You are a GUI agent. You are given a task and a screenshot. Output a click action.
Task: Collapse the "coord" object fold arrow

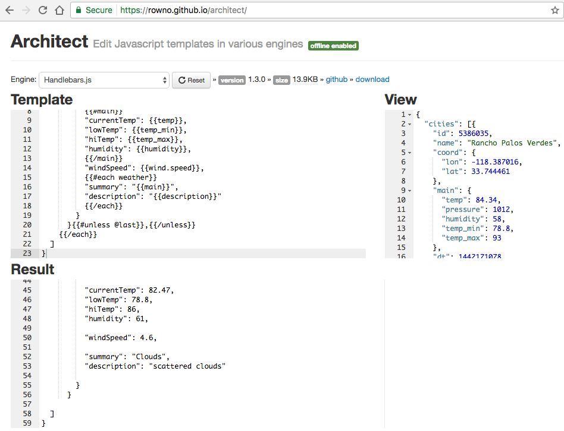tap(408, 151)
